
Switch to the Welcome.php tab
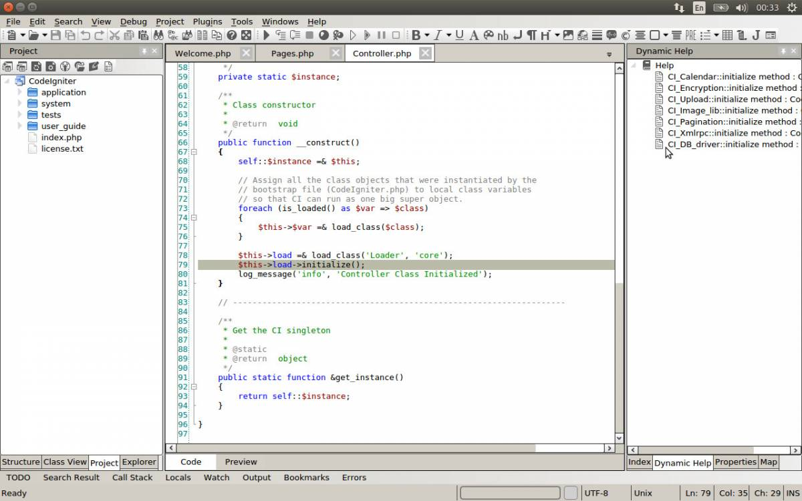coord(203,53)
